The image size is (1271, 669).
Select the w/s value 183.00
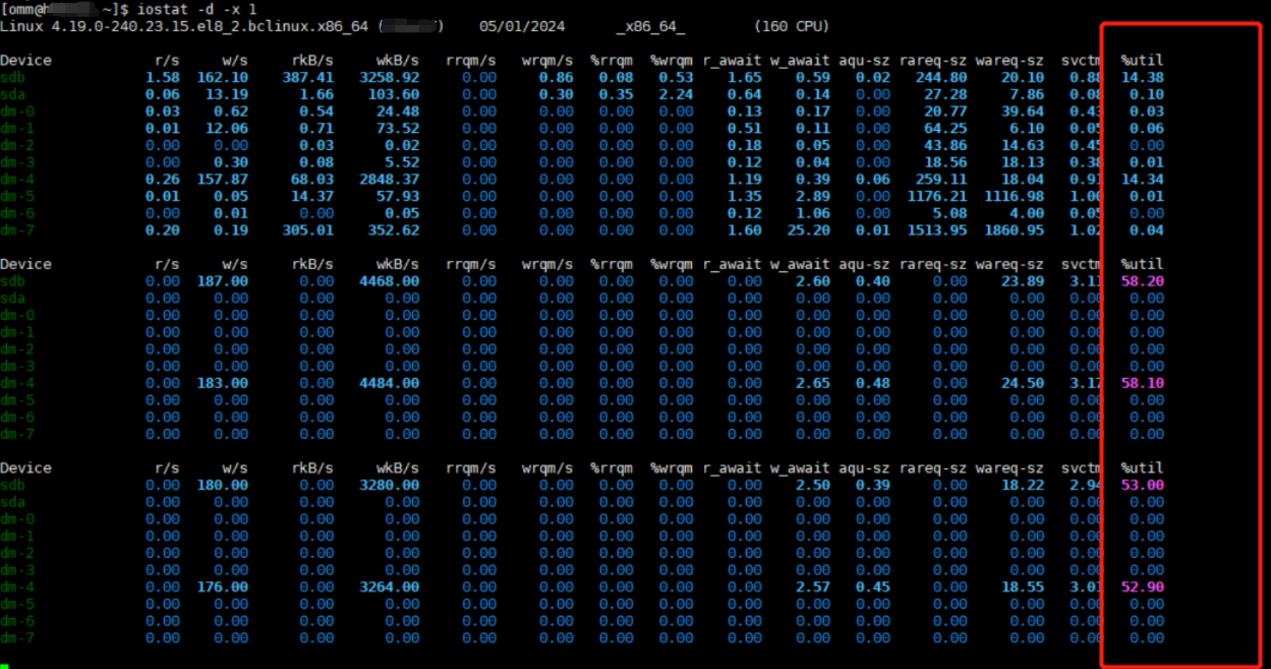[222, 383]
